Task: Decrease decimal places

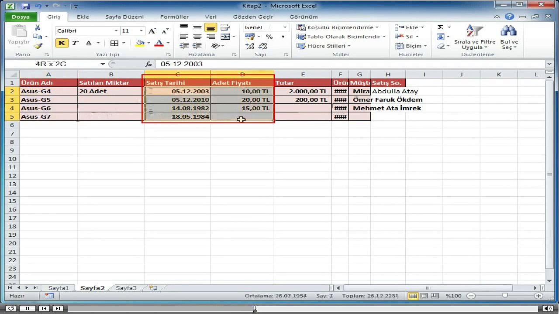Action: coord(262,46)
